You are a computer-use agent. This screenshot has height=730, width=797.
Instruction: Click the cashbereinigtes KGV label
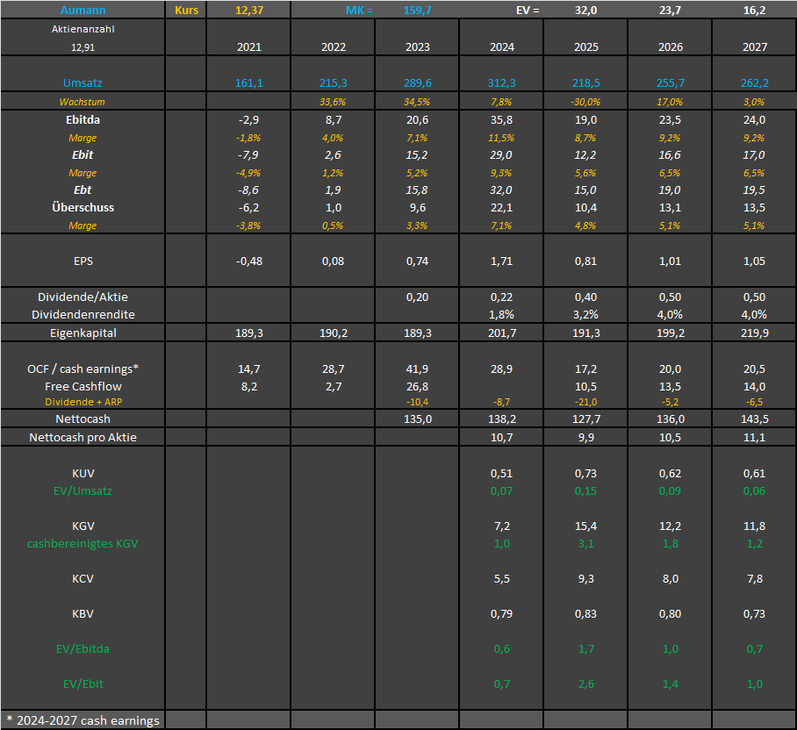[83, 544]
